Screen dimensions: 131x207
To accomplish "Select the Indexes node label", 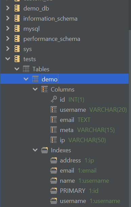I will tap(61, 150).
